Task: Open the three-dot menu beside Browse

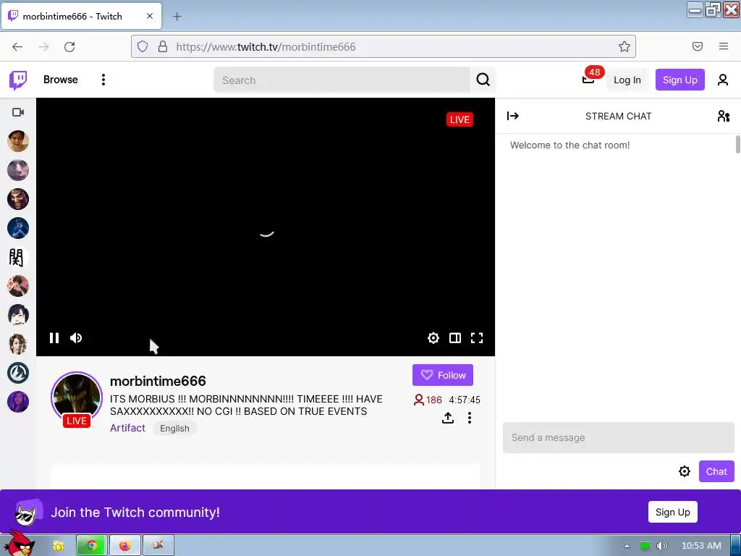Action: click(x=103, y=80)
